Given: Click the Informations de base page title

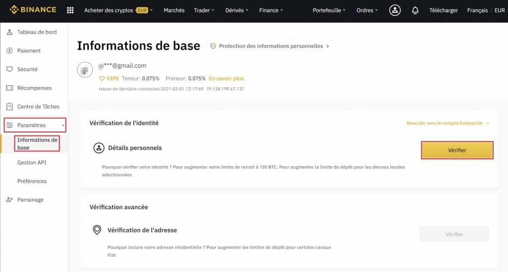Looking at the screenshot, I should (138, 46).
